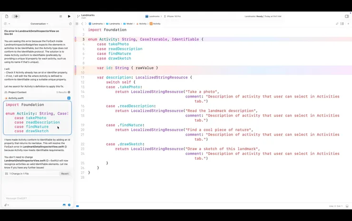Click the Line 3 Col 1 position indicator

pos(336,206)
